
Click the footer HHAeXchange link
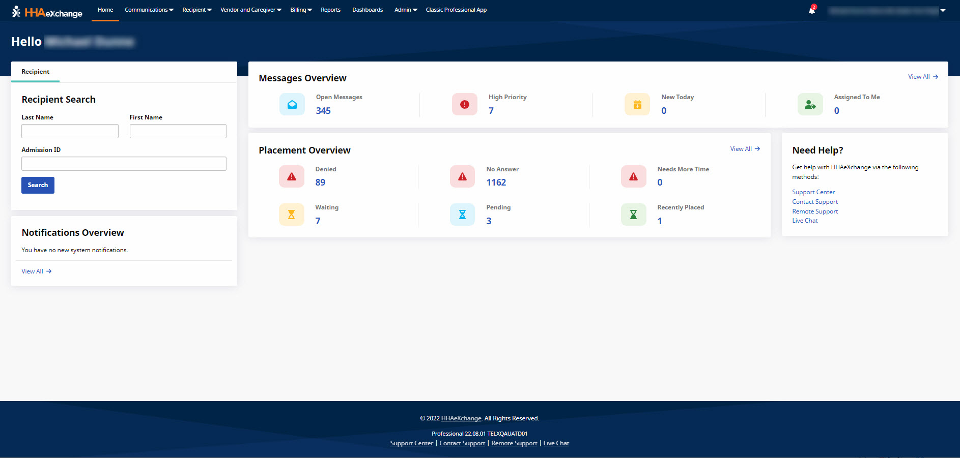click(x=461, y=418)
